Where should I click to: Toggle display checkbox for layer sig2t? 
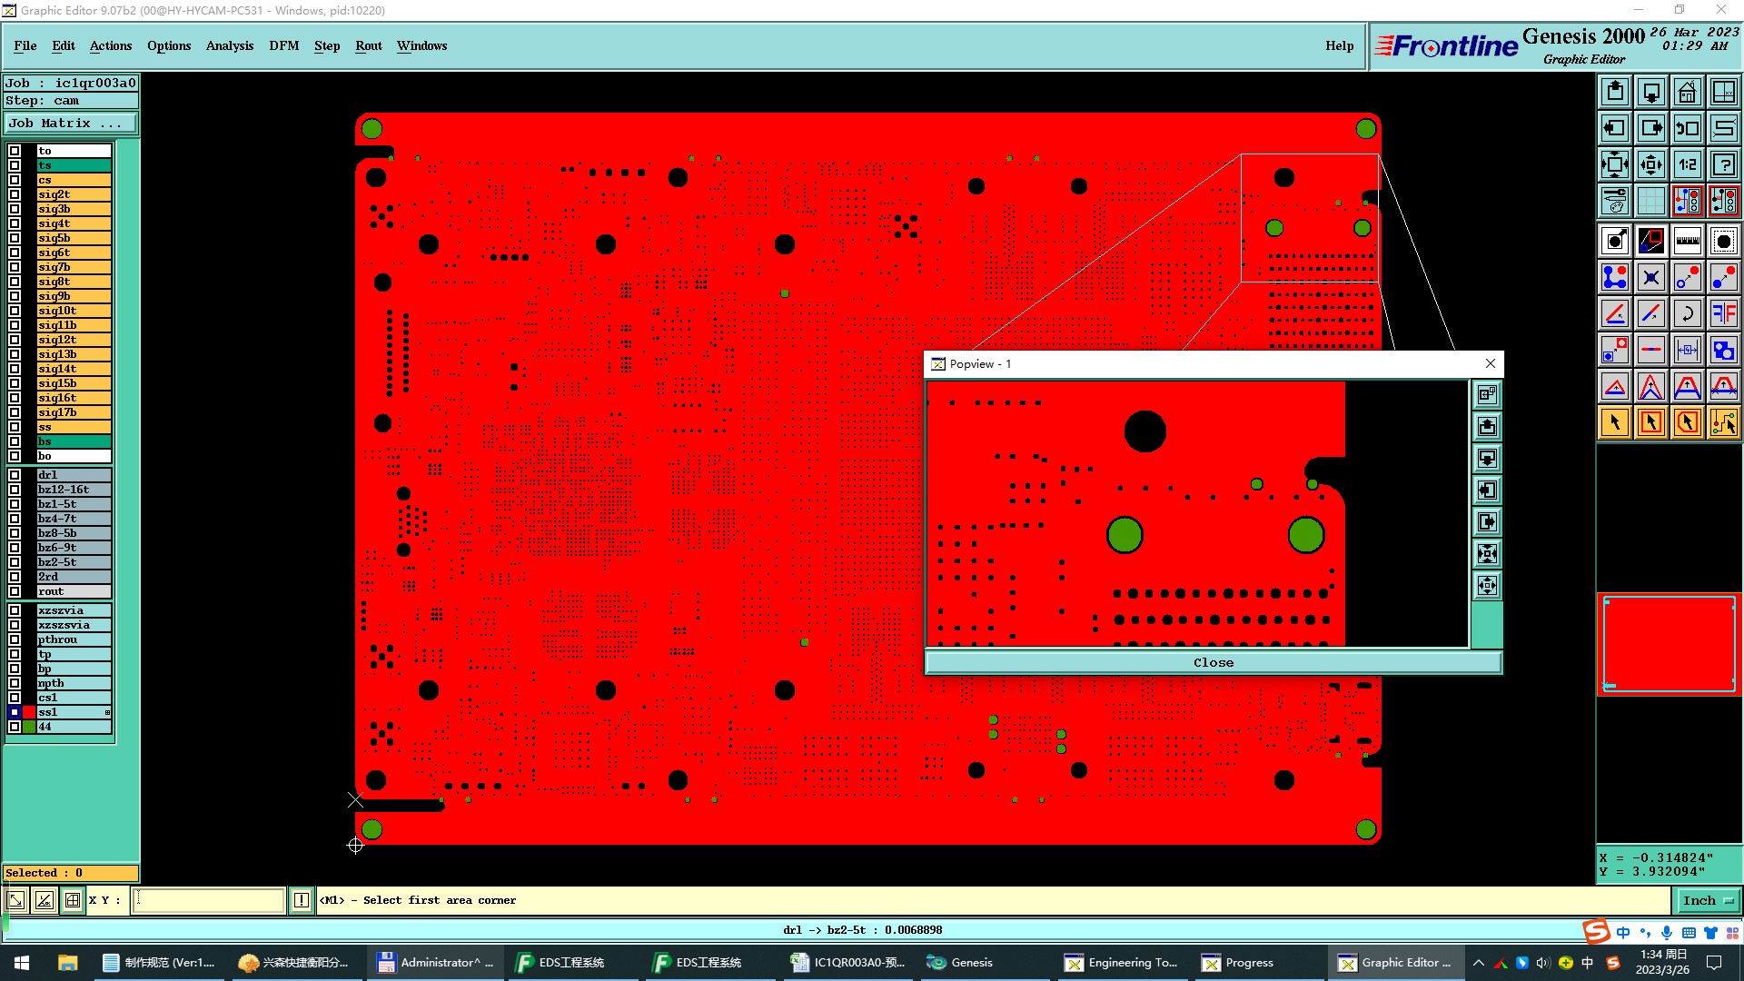pos(15,194)
